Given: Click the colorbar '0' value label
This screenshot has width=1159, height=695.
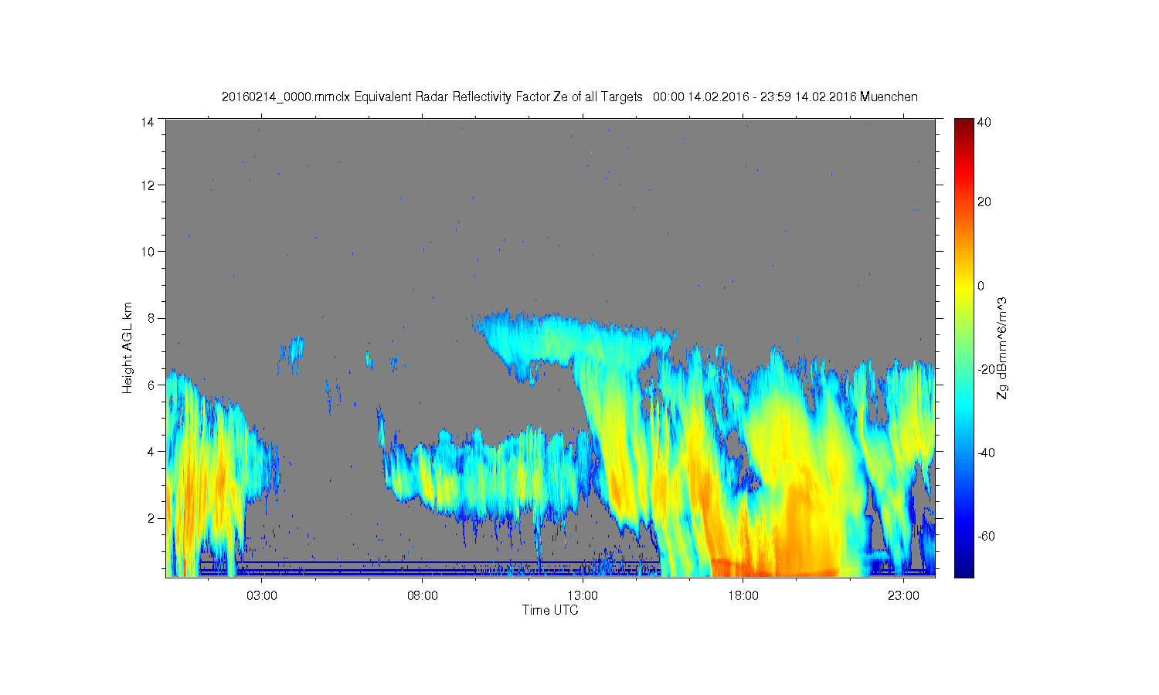Looking at the screenshot, I should click(981, 286).
